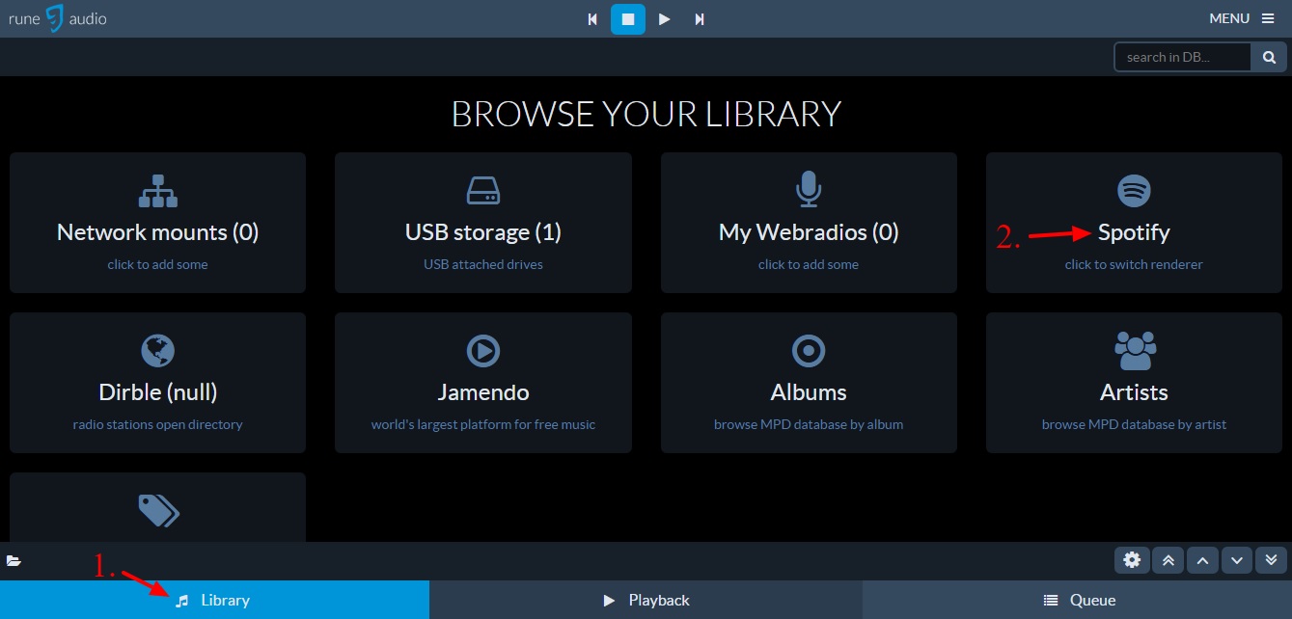The image size is (1292, 619).
Task: Switch to the Playback tab
Action: (646, 600)
